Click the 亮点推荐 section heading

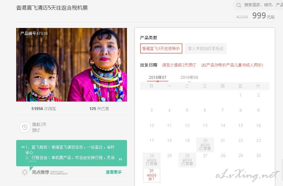click(41, 172)
